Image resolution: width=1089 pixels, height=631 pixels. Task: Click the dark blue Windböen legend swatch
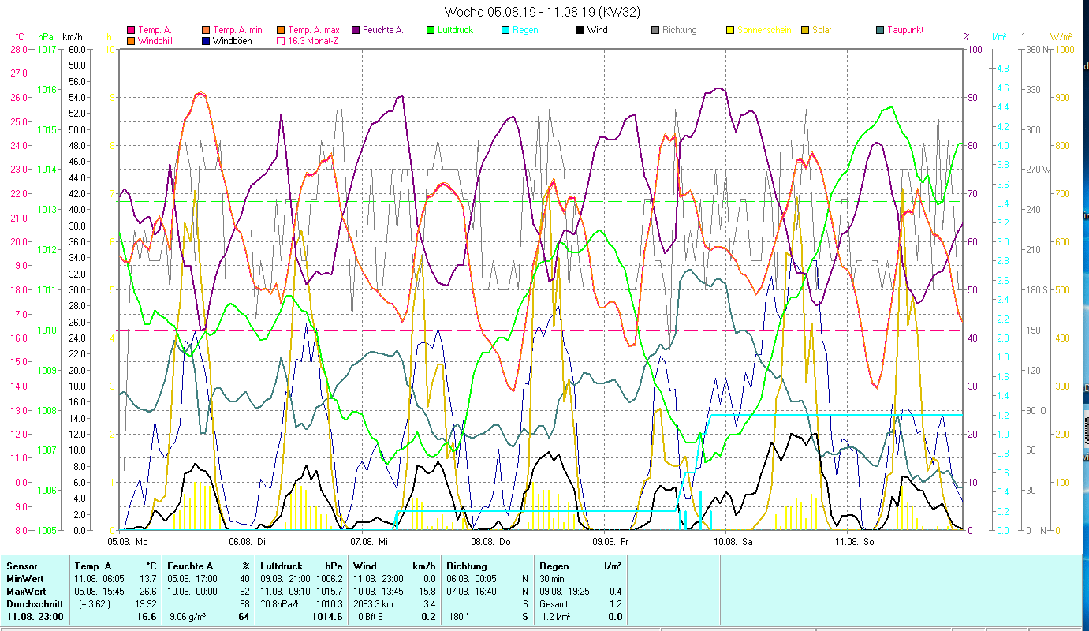206,41
